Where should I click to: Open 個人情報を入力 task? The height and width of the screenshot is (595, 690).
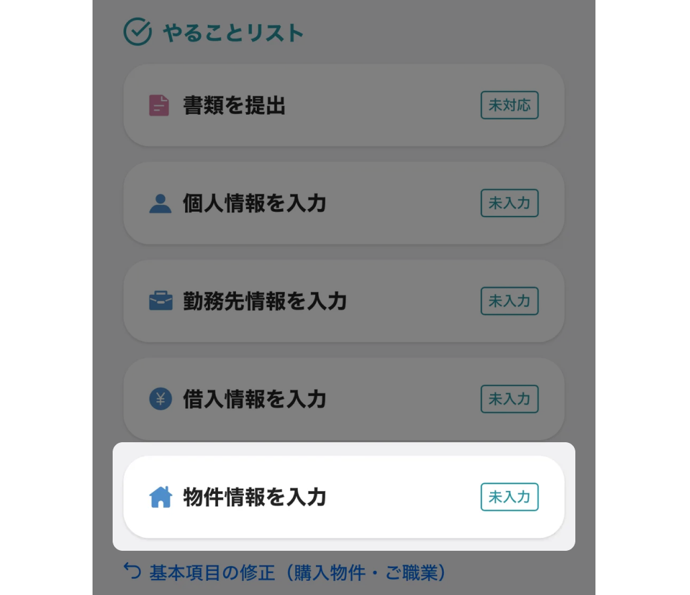coord(254,204)
